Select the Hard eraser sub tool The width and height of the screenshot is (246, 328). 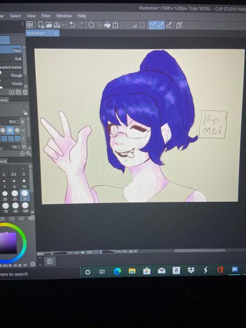11,51
